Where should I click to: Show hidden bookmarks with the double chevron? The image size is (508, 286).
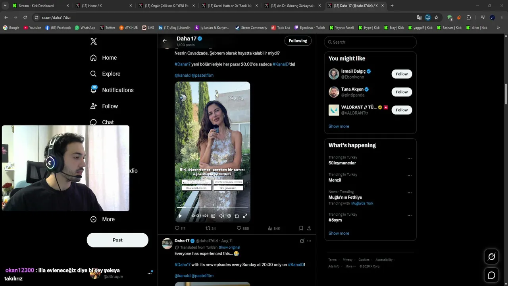[498, 28]
